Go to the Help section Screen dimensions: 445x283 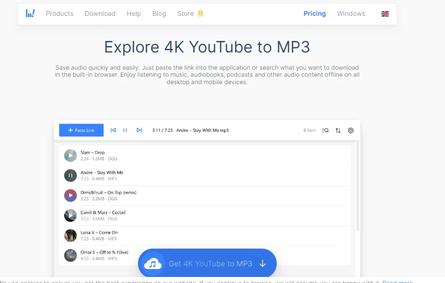(x=134, y=13)
